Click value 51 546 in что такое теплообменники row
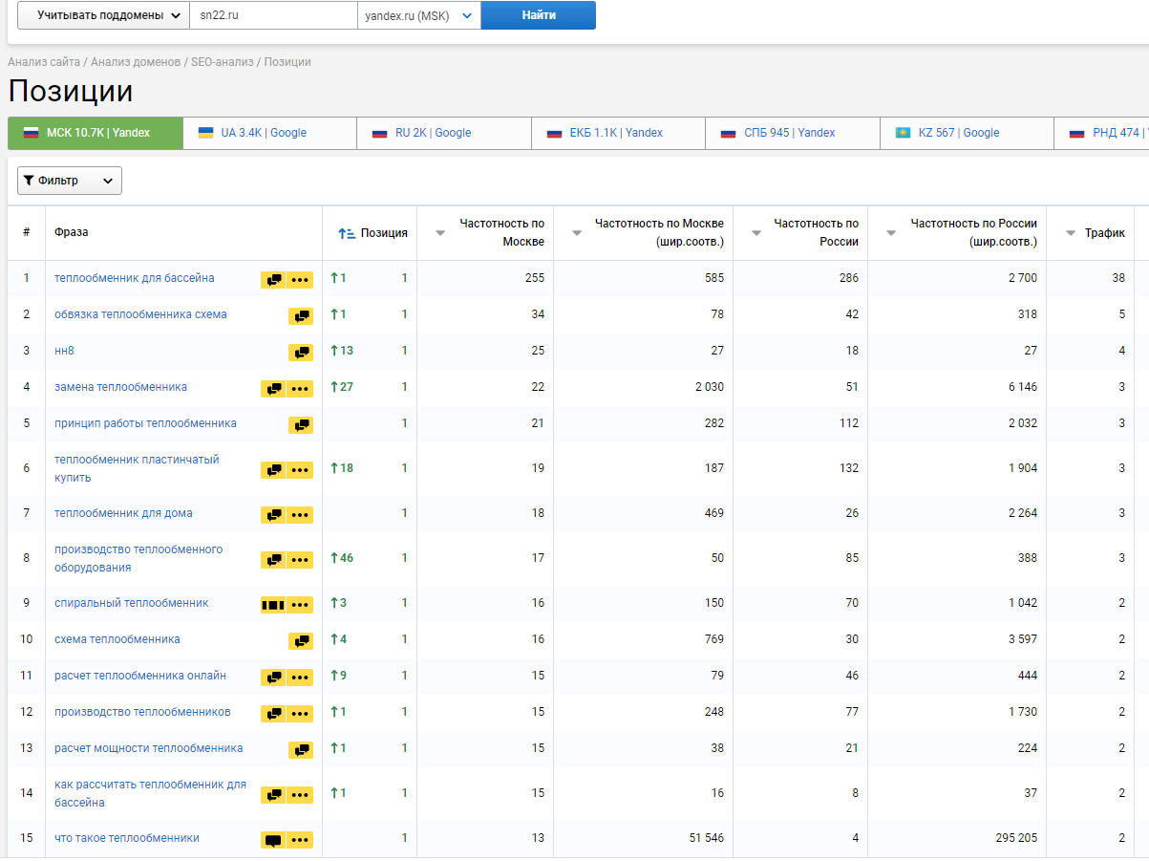Viewport: 1149px width, 861px height. point(706,838)
